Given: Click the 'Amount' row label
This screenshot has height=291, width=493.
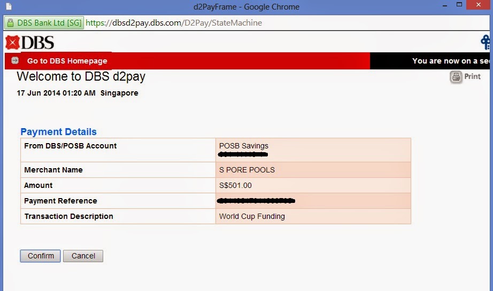Looking at the screenshot, I should (x=38, y=185).
